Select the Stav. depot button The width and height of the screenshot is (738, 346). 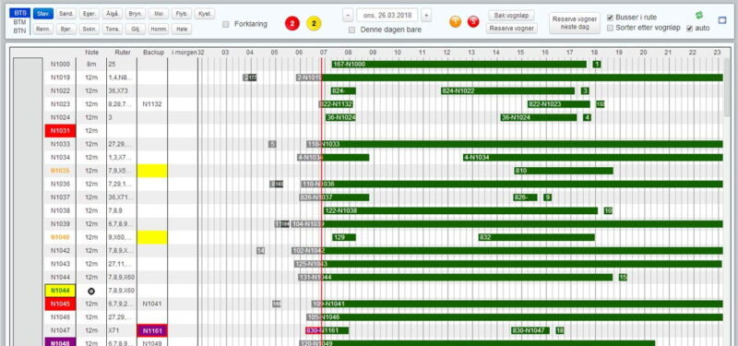pyautogui.click(x=43, y=14)
